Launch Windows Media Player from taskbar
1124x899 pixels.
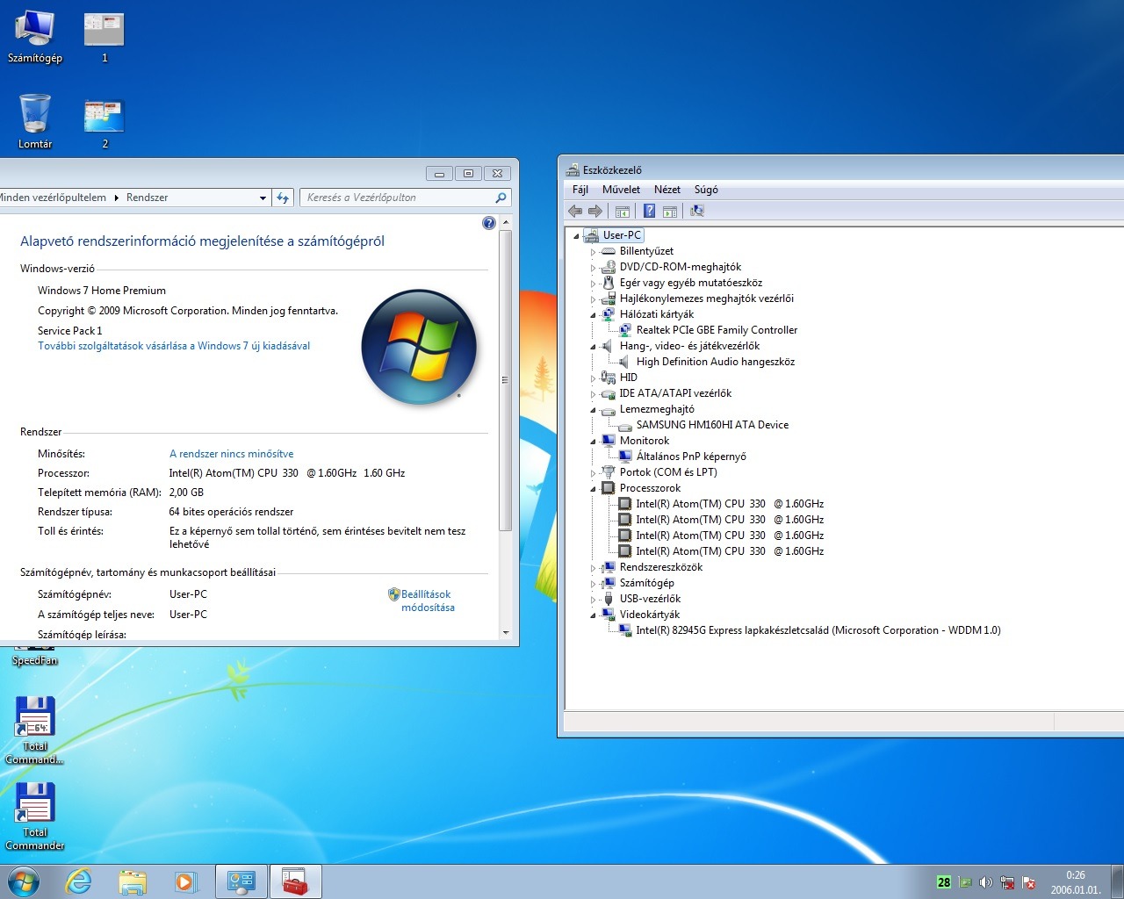186,881
